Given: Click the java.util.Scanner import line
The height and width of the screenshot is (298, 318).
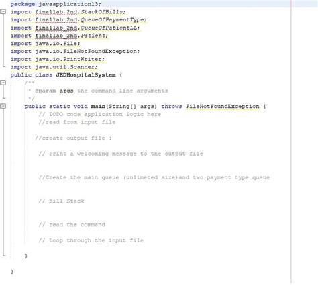Looking at the screenshot, I should pyautogui.click(x=54, y=67).
